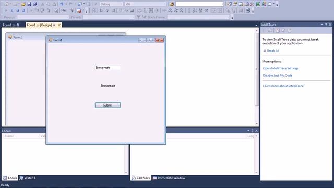
Task: Click the Navigate Backward icon
Action: pyautogui.click(x=80, y=4)
